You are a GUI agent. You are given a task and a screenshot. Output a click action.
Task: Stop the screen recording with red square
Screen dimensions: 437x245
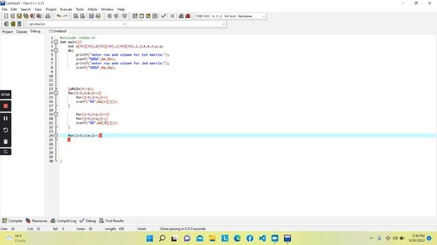(5, 106)
